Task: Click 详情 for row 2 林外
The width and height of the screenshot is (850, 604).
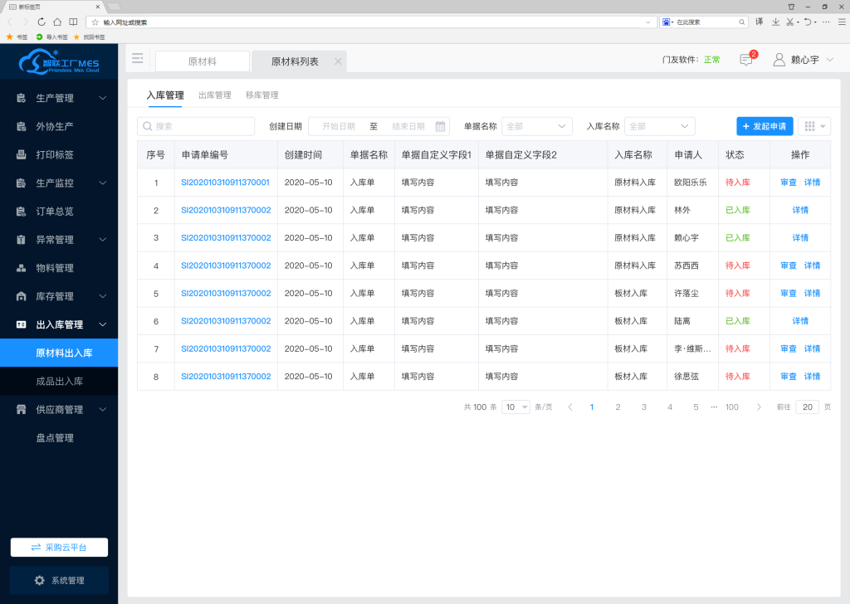Action: pos(800,210)
